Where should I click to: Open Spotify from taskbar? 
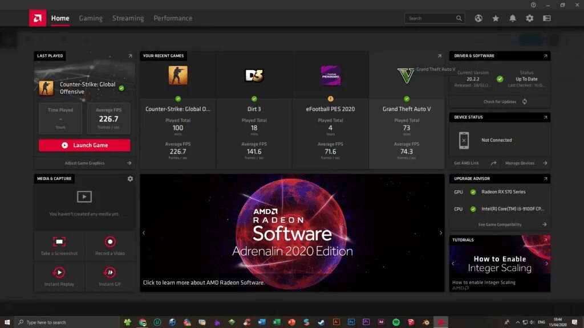pos(396,322)
